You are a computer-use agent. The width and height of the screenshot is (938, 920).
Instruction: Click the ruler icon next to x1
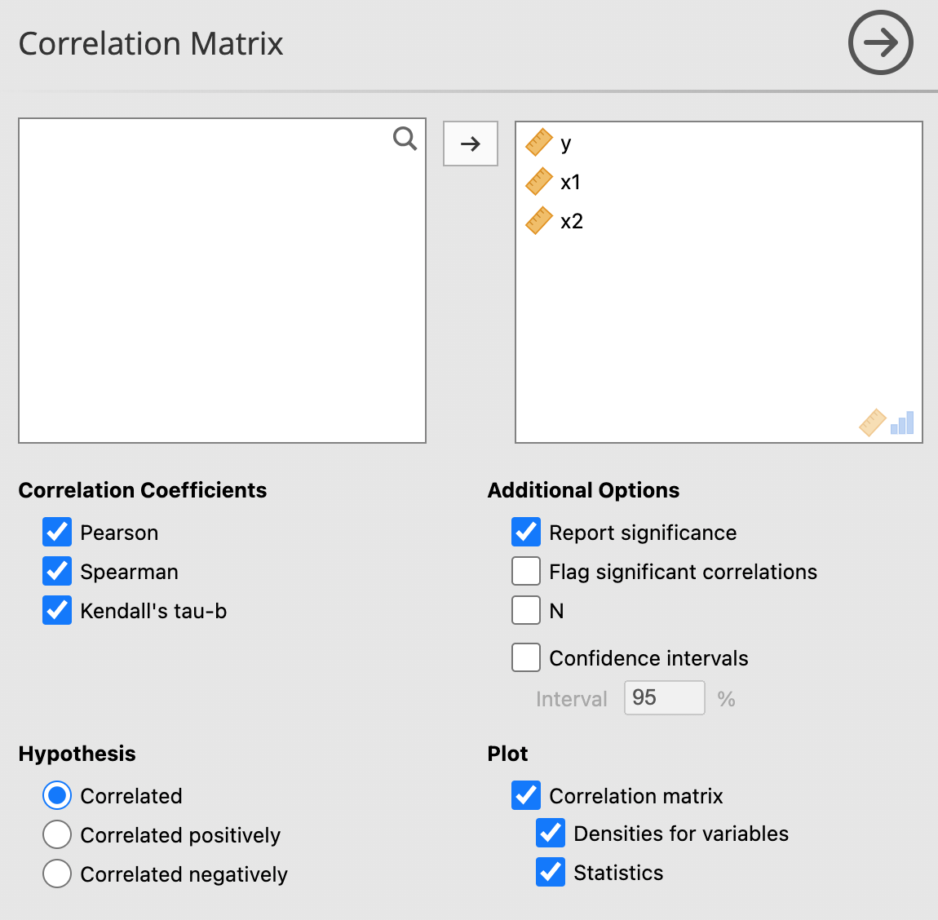click(538, 181)
